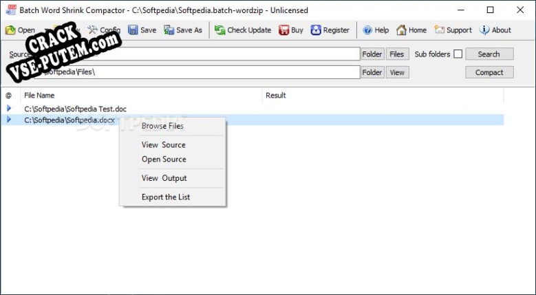Click the Sub folders label
This screenshot has height=295, width=536.
(x=432, y=54)
